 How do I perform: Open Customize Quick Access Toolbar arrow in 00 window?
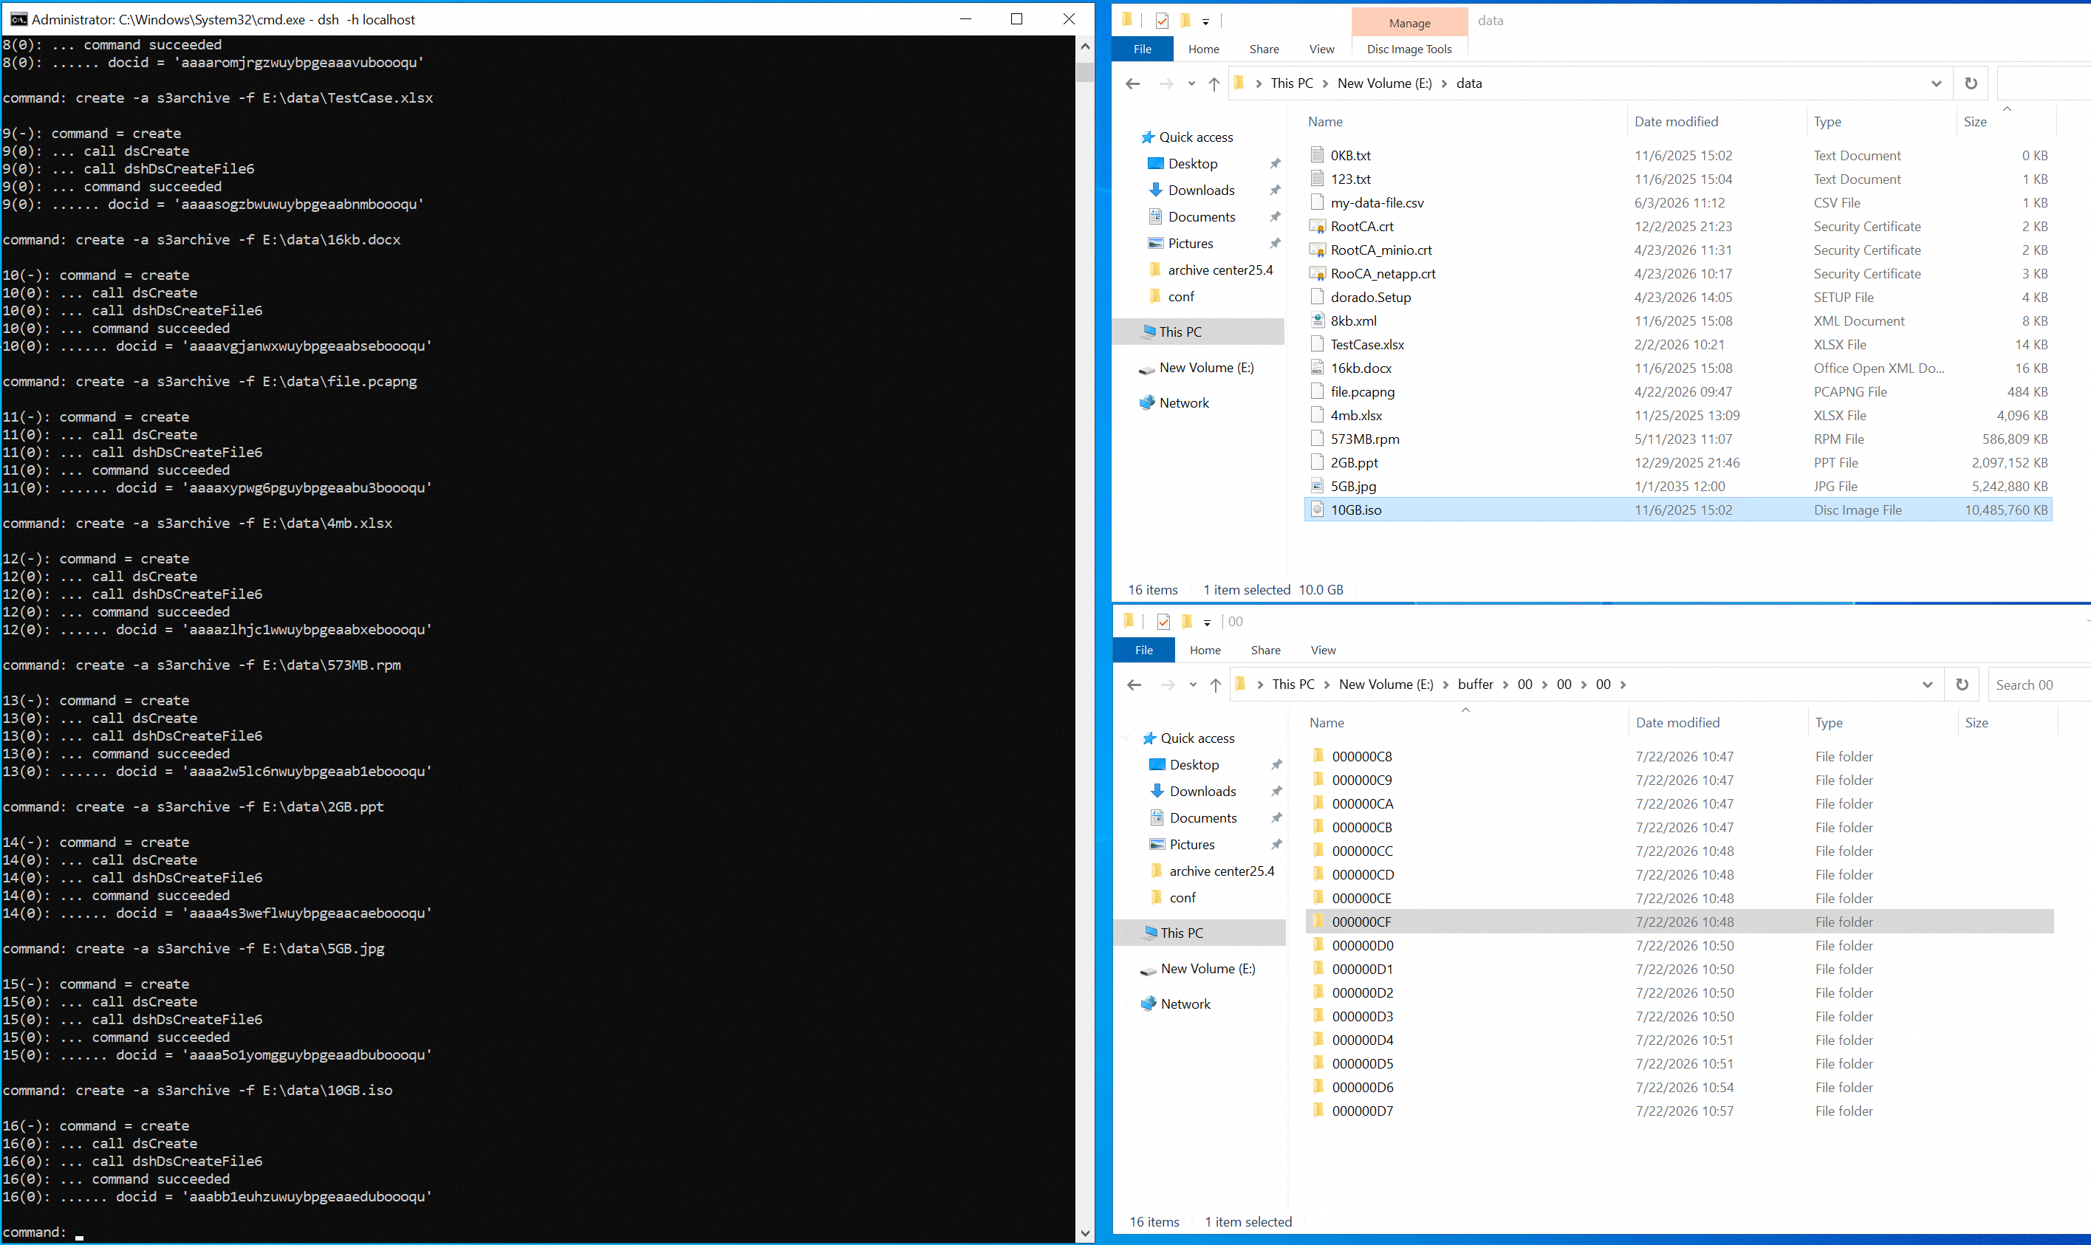pos(1208,622)
